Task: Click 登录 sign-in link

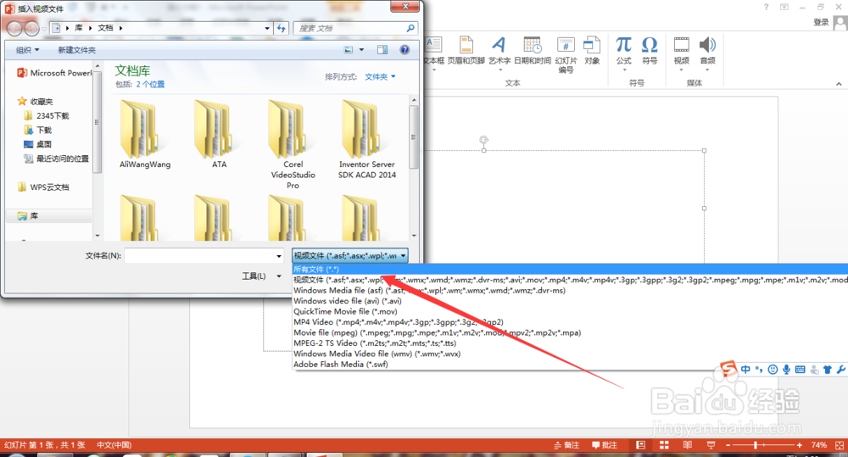Action: [x=821, y=22]
